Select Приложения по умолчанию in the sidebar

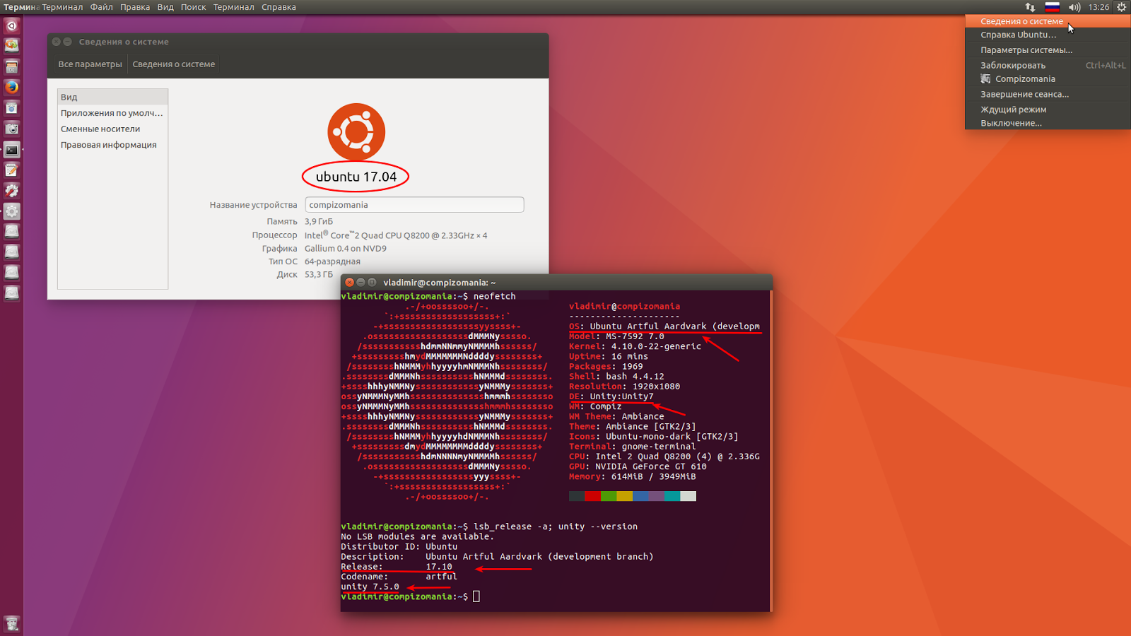coord(111,112)
